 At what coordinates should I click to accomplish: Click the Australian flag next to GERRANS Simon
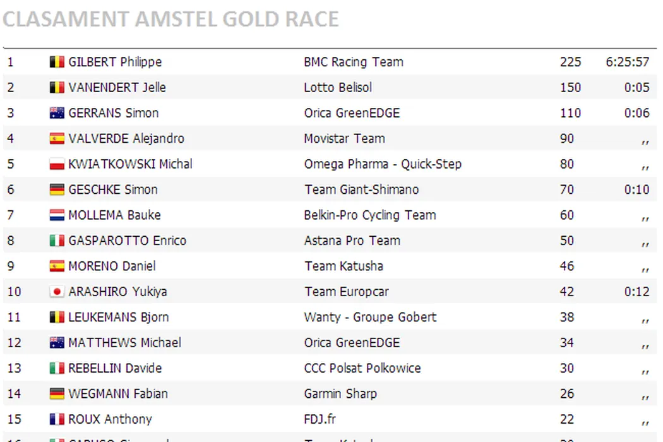[57, 113]
